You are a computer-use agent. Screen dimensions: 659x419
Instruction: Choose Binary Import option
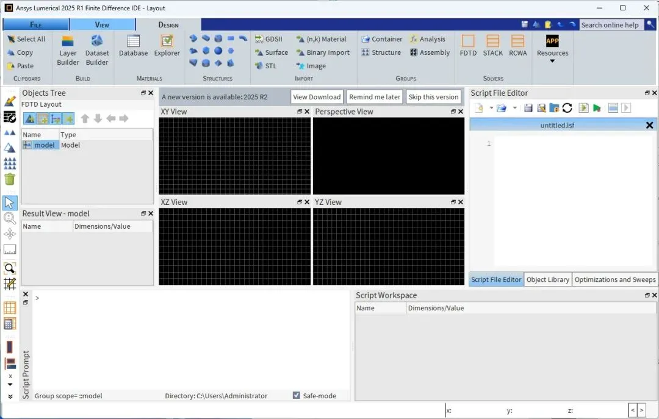pos(323,52)
